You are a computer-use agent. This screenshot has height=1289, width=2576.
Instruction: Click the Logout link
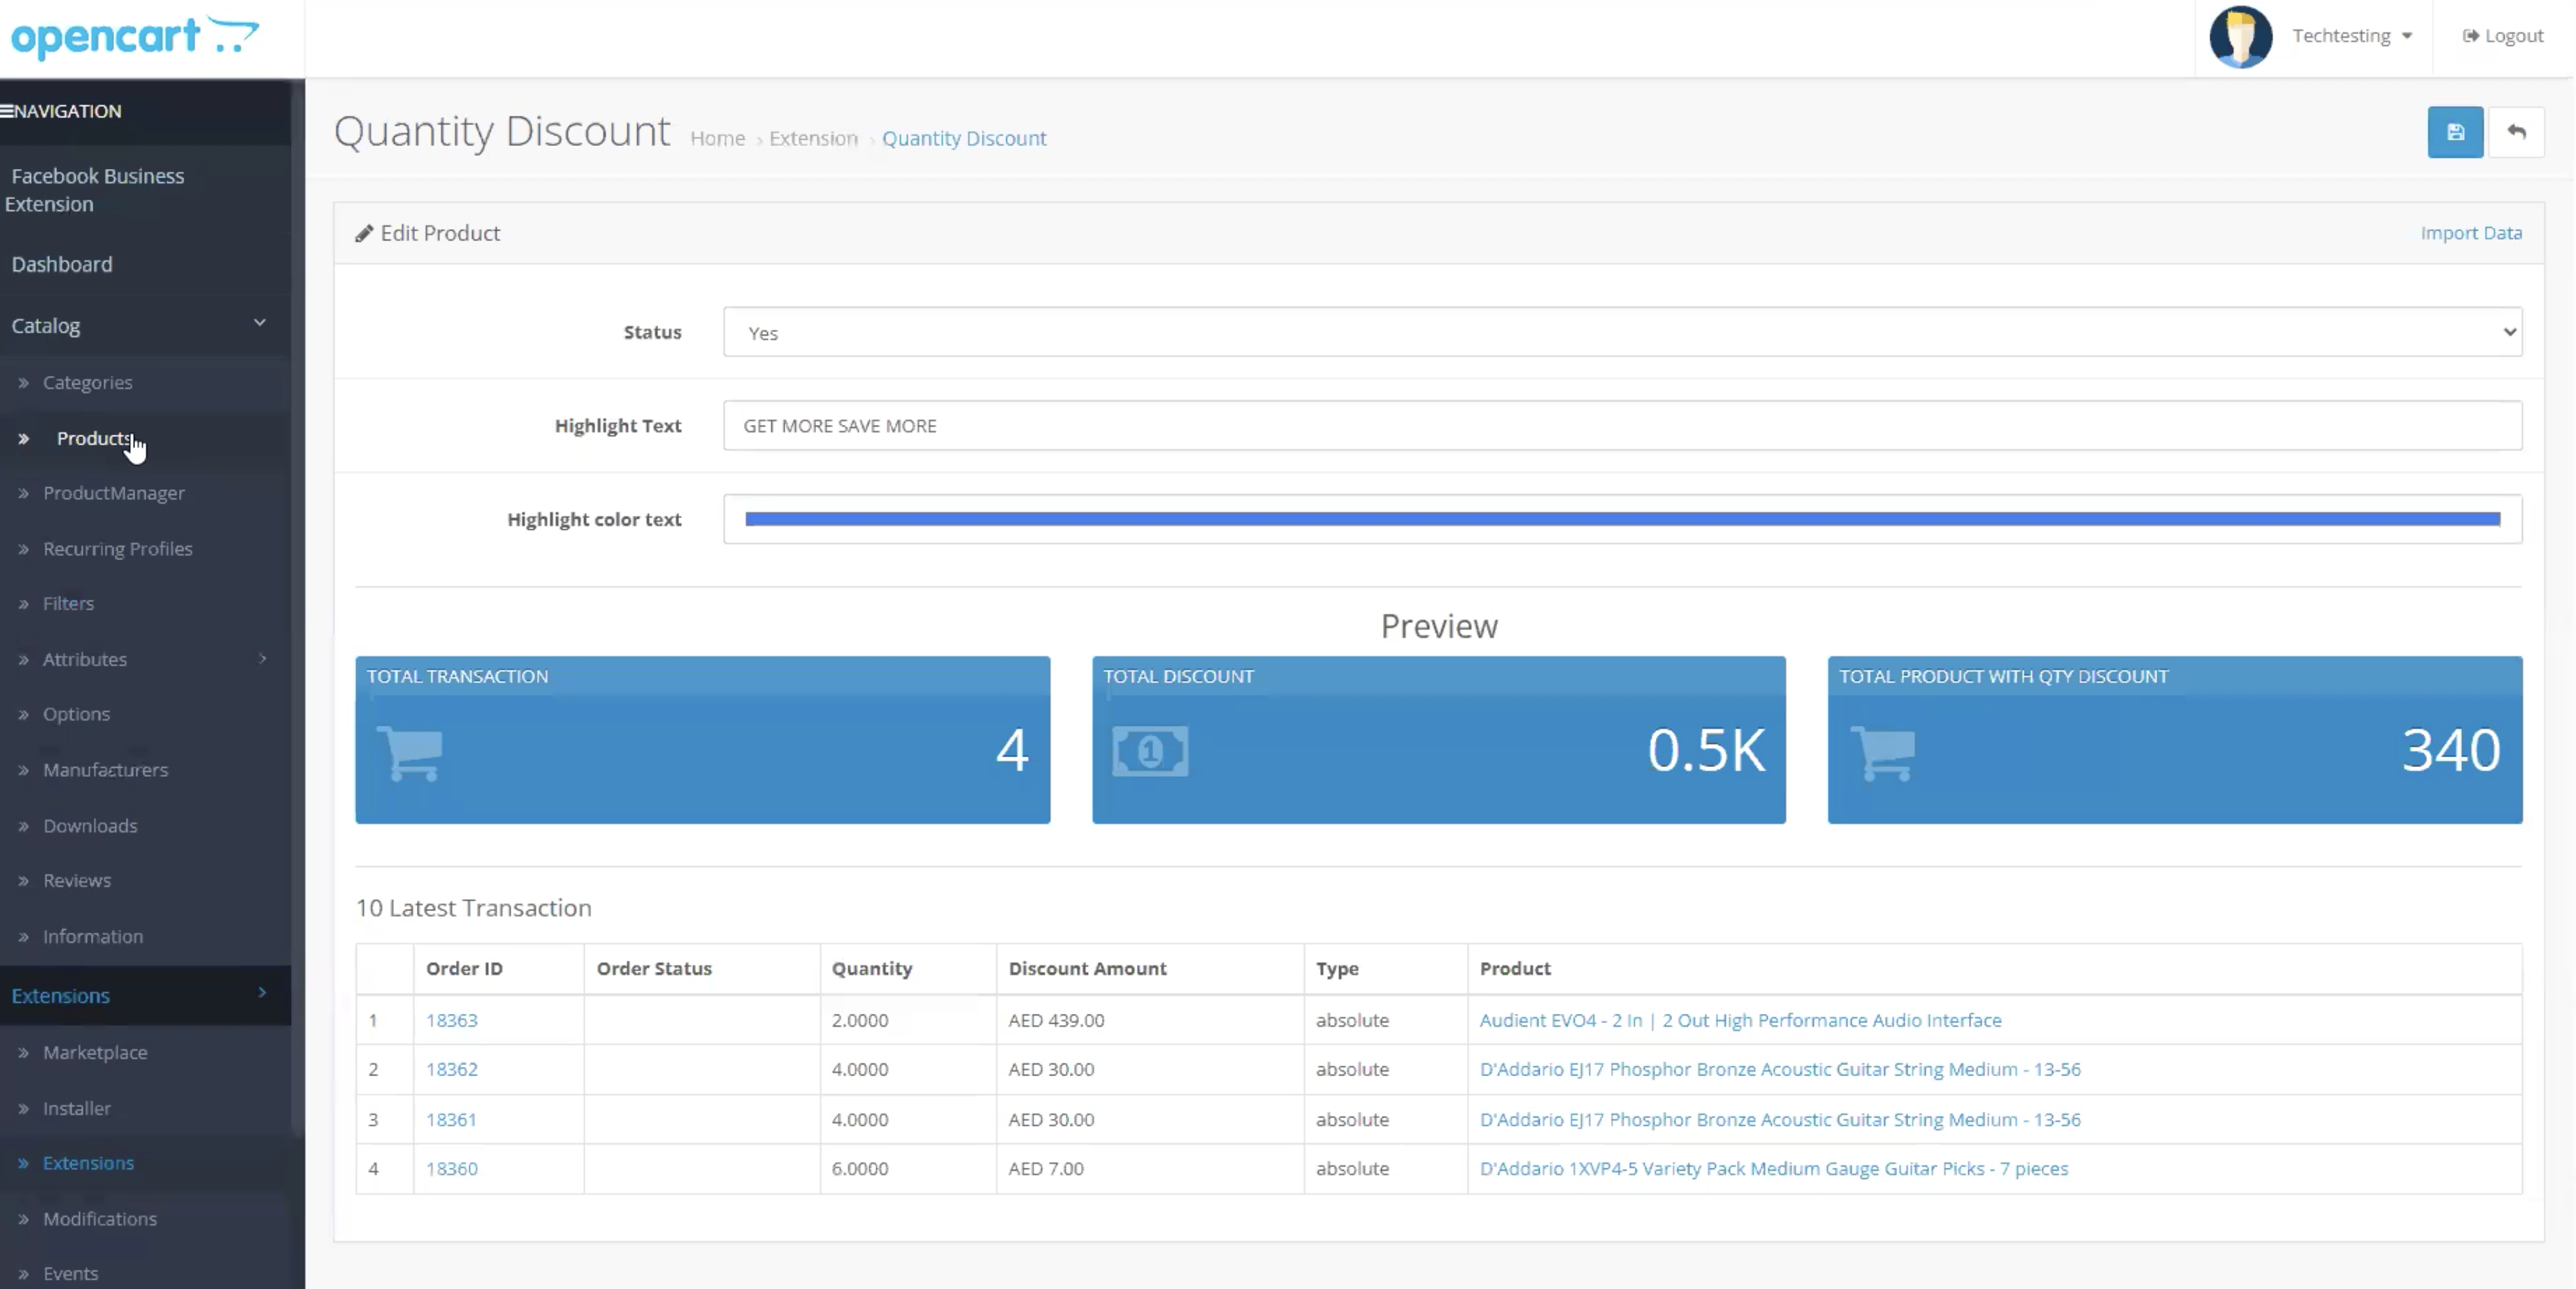click(x=2502, y=36)
